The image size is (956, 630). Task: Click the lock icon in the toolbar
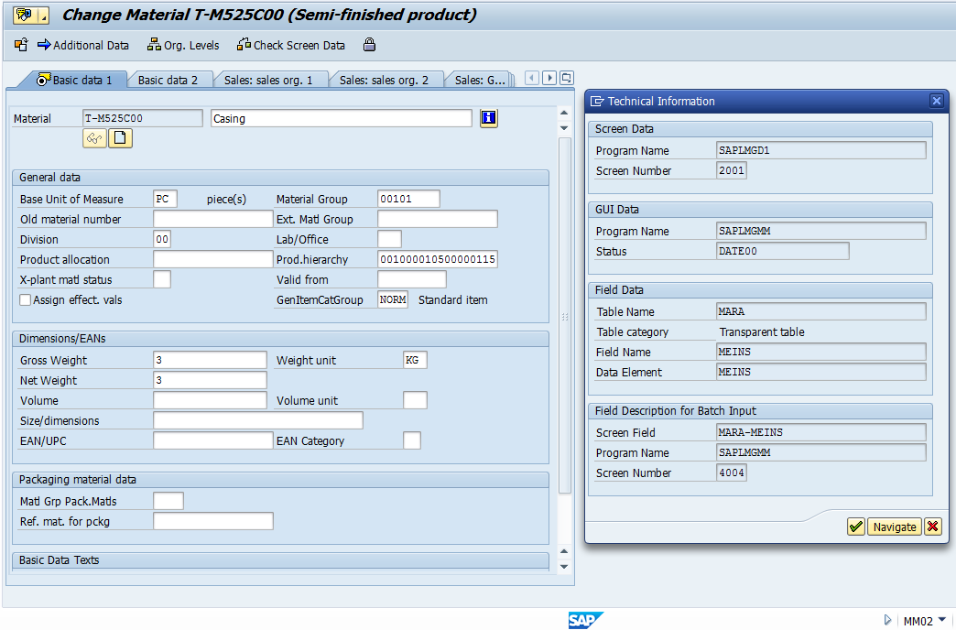(369, 45)
